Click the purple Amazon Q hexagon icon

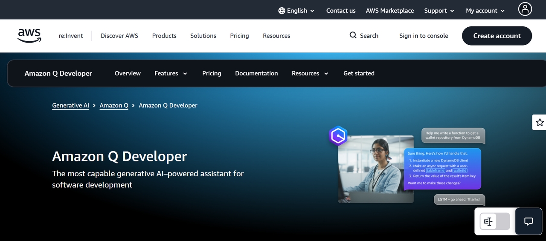pyautogui.click(x=338, y=136)
